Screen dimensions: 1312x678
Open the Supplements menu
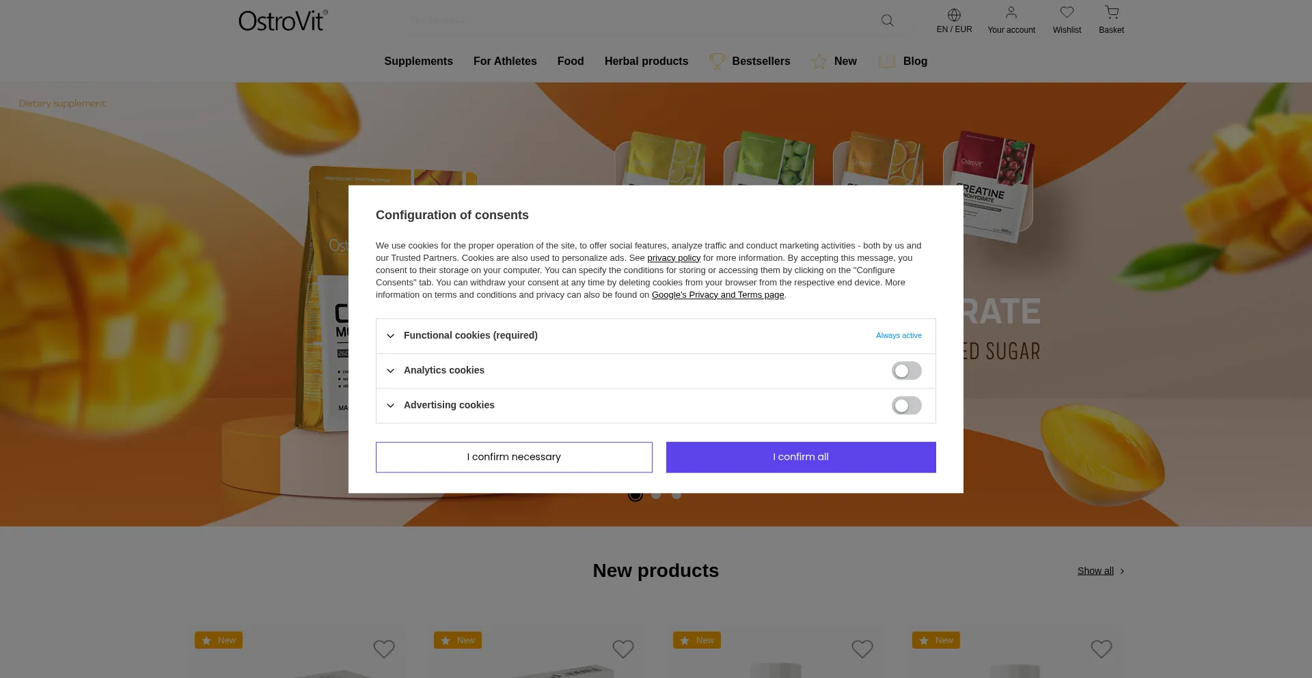(418, 61)
